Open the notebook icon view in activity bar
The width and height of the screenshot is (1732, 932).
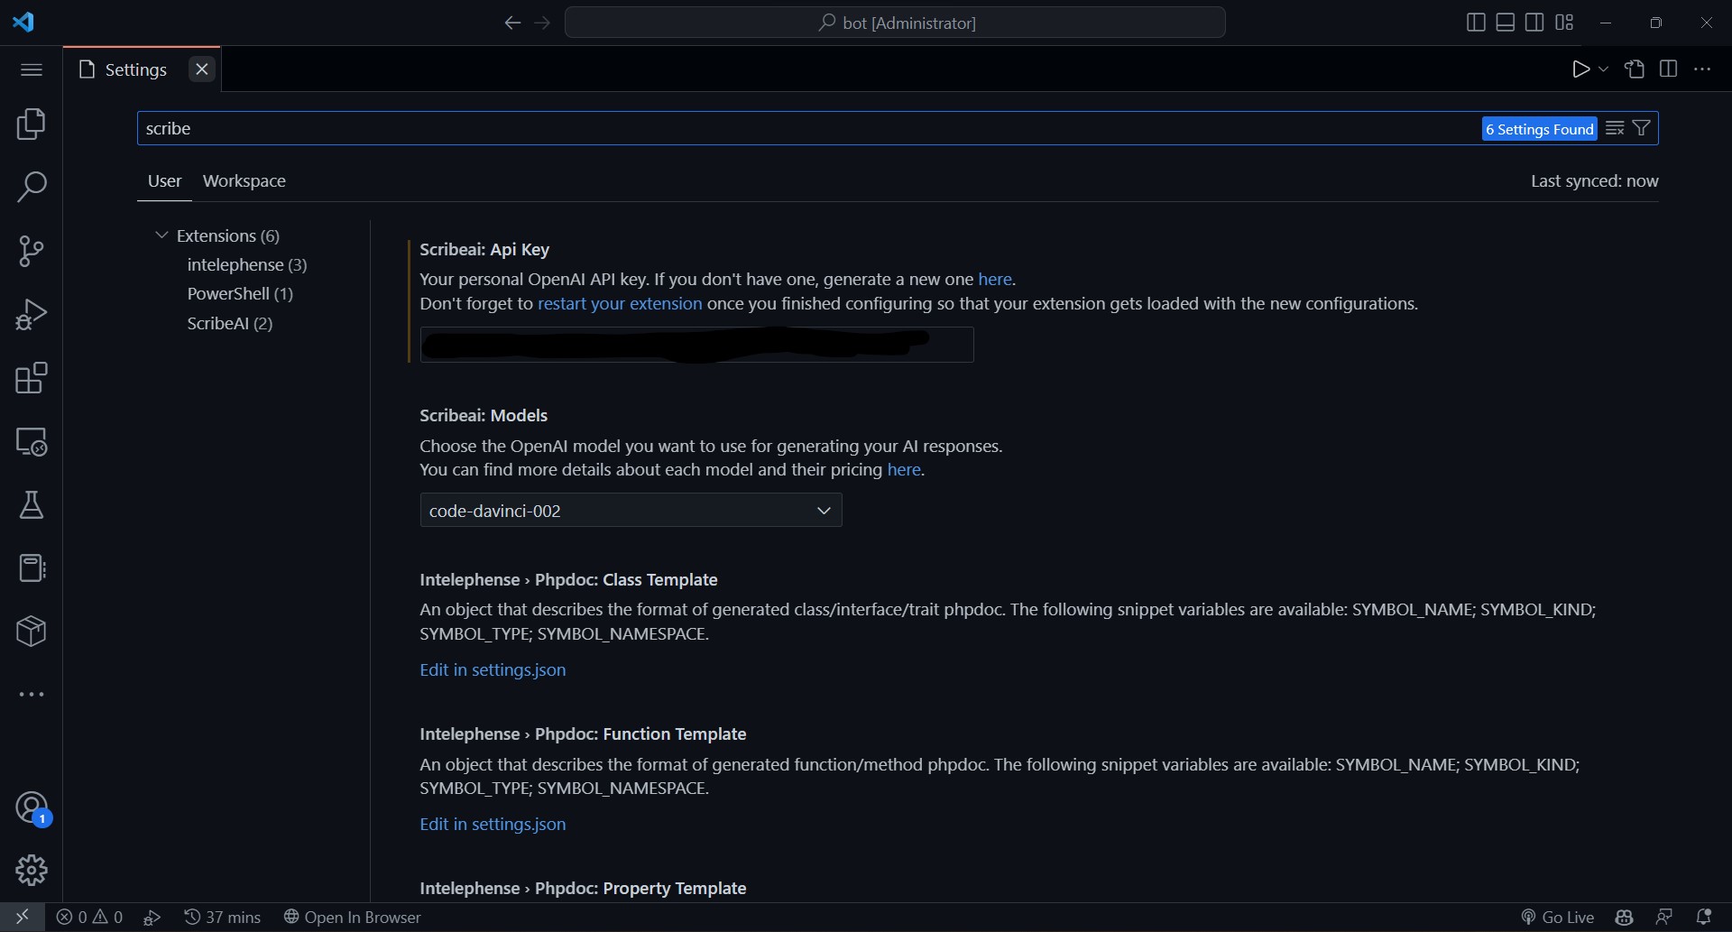(x=32, y=568)
